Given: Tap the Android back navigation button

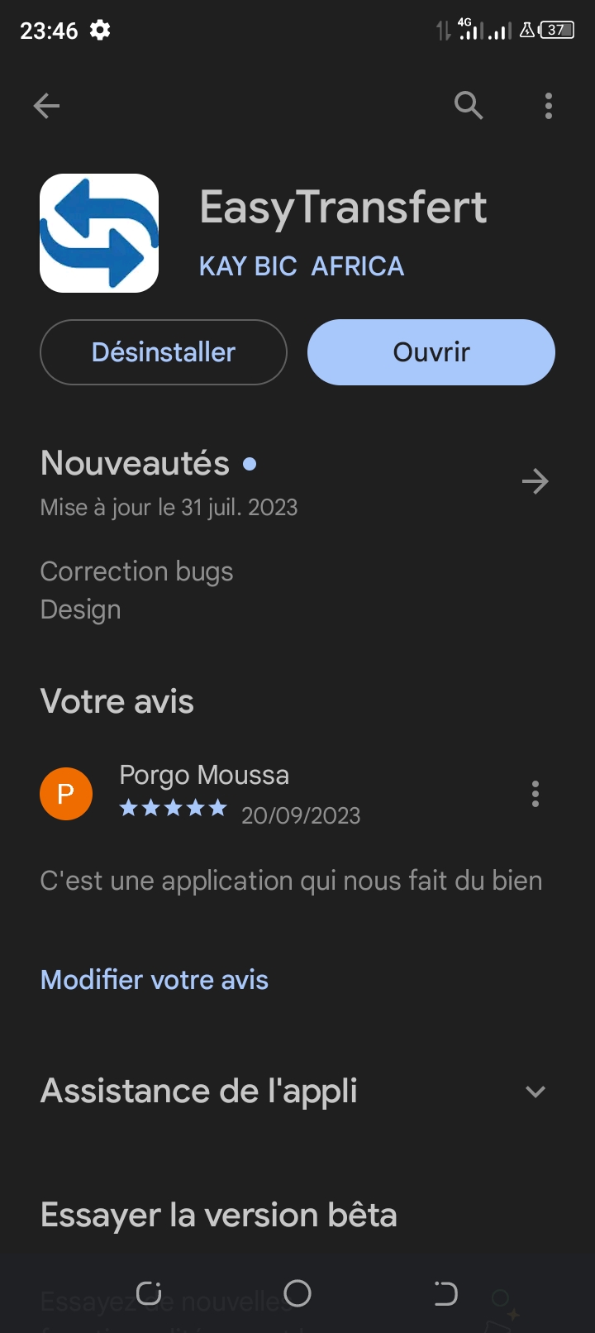Looking at the screenshot, I should (445, 1292).
